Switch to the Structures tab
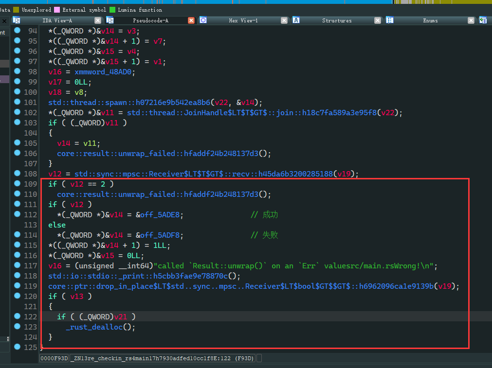Screen dimensions: 492x368 click(337, 20)
